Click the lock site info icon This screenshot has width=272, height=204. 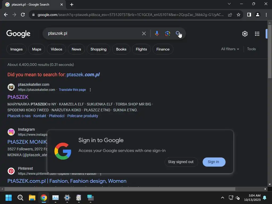[x=33, y=15]
